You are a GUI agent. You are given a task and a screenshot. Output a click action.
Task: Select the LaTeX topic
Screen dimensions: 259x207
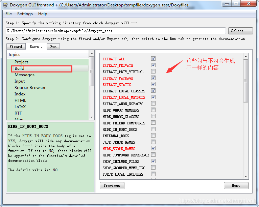tap(20, 107)
